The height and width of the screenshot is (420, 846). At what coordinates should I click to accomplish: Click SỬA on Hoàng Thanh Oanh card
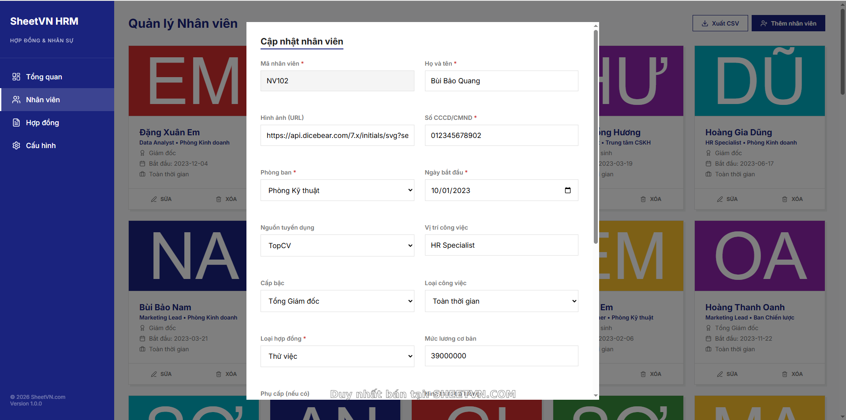point(727,374)
